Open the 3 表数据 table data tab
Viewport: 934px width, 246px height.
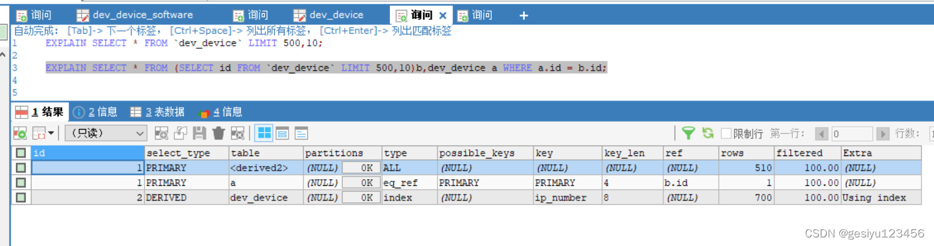pos(157,112)
